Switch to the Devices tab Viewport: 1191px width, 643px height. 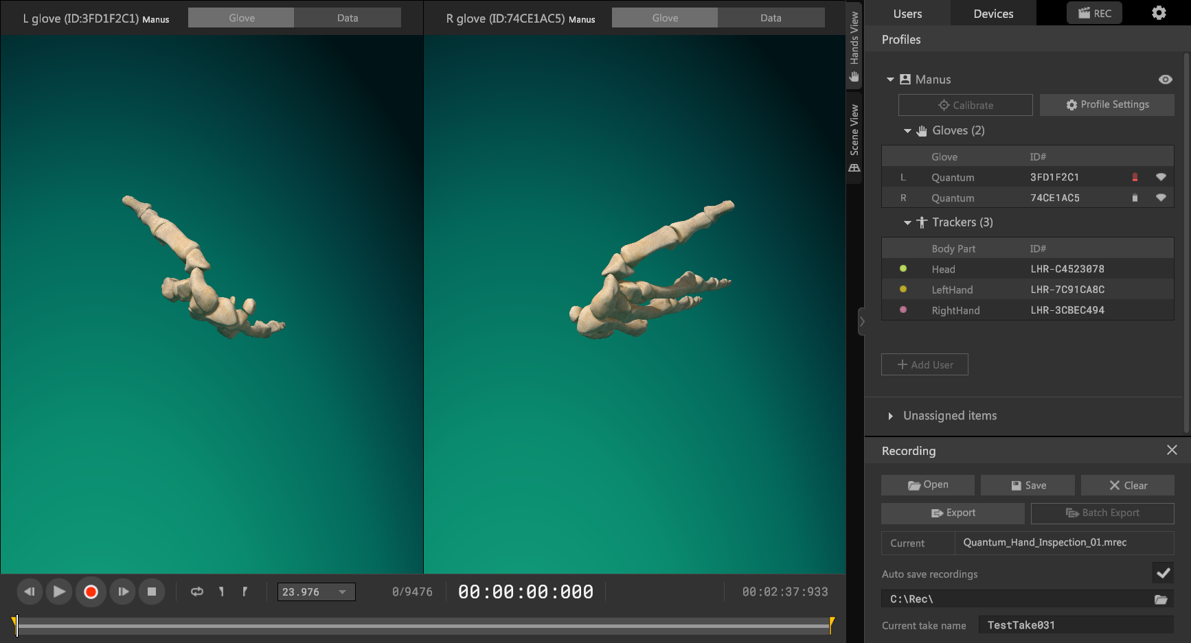(993, 14)
